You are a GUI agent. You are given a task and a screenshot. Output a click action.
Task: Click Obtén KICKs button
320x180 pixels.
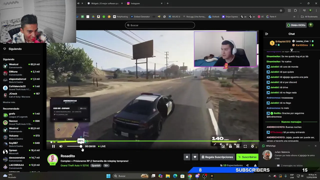coord(296,25)
